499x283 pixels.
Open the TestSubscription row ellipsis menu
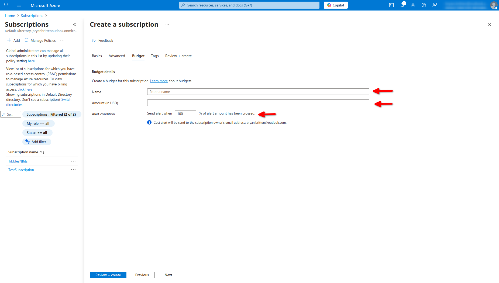[x=73, y=170]
